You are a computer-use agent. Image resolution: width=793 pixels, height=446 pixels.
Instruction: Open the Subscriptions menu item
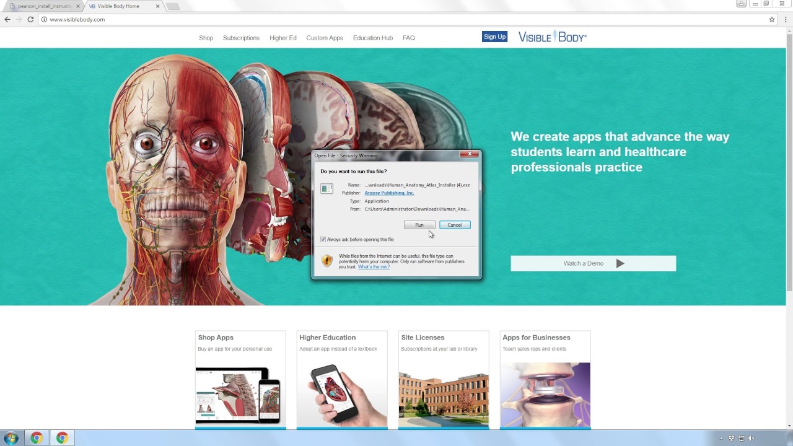241,38
